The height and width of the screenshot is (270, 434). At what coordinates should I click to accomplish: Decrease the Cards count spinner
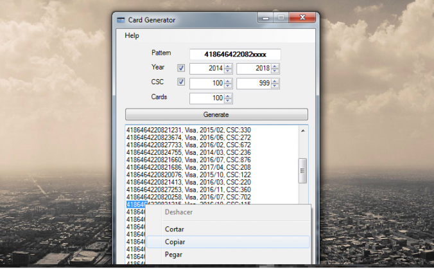click(x=228, y=101)
